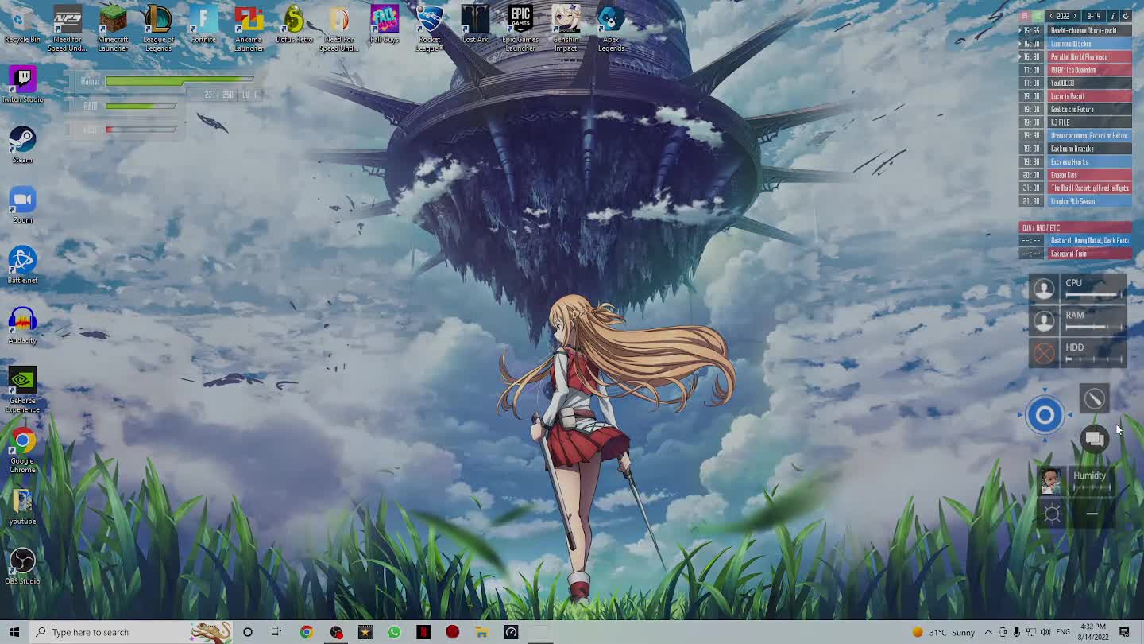Open the Audacity desktop icon

pos(22,326)
